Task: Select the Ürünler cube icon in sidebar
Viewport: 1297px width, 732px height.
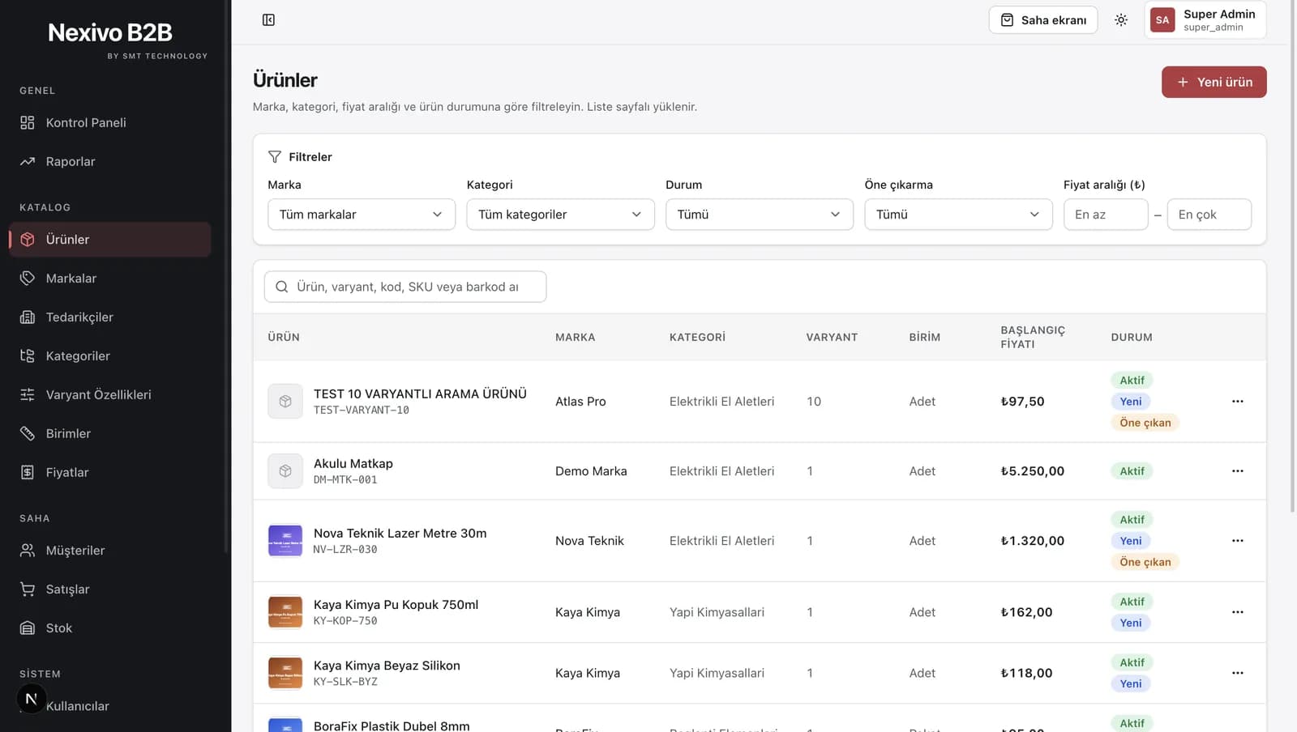Action: tap(28, 240)
